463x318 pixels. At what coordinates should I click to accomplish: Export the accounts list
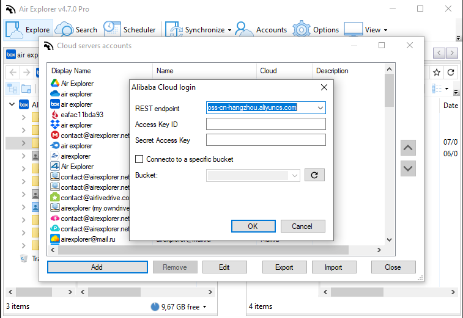(284, 267)
